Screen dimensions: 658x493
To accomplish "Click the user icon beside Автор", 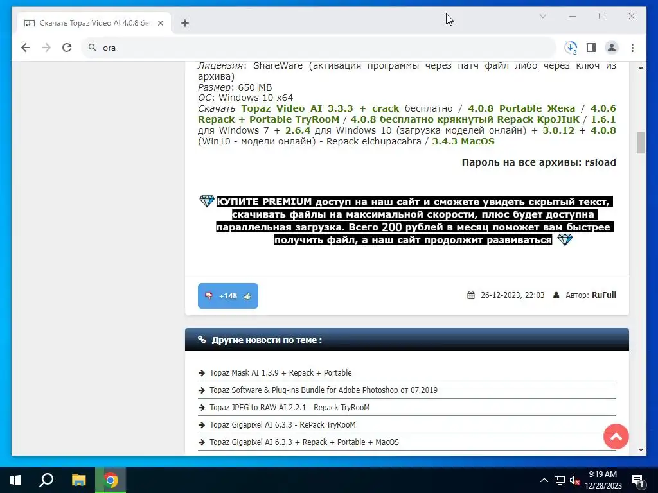I will [x=556, y=295].
